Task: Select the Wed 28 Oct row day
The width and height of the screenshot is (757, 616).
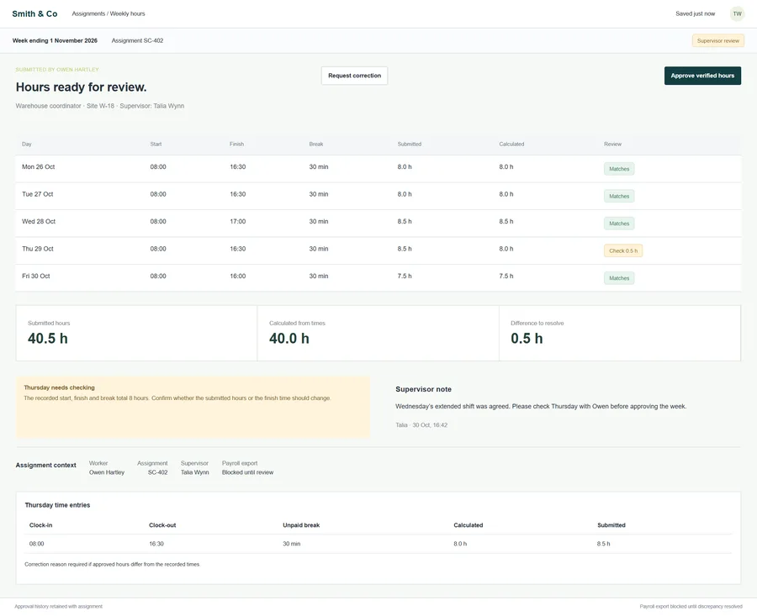Action: (39, 221)
